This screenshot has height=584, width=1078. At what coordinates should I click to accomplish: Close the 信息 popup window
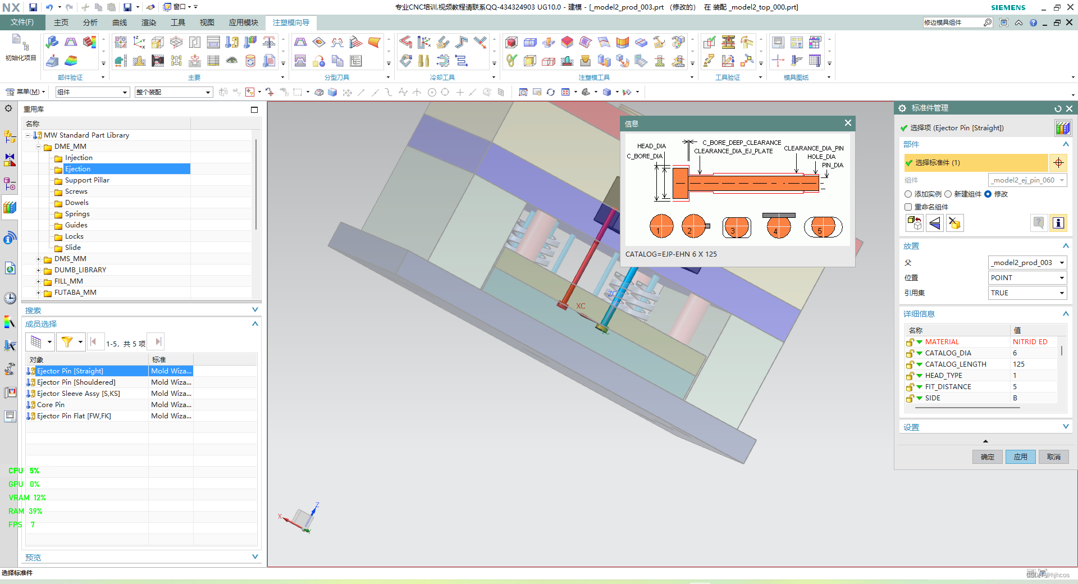click(848, 123)
